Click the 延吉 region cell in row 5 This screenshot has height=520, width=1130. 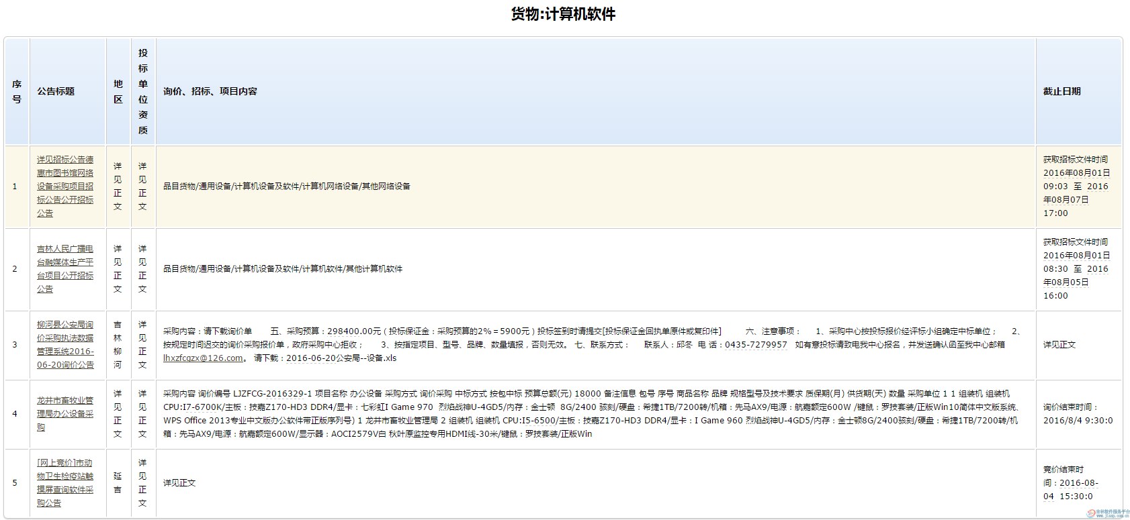point(118,483)
